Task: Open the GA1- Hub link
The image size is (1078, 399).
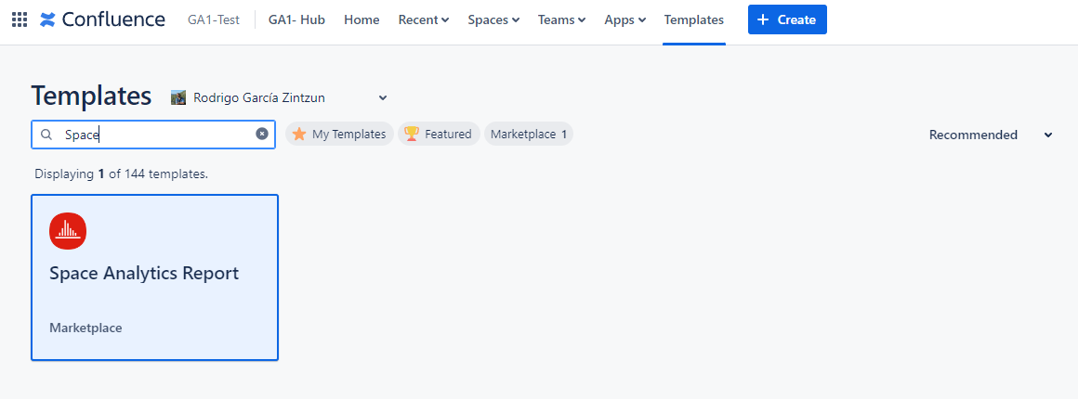Action: pyautogui.click(x=296, y=19)
